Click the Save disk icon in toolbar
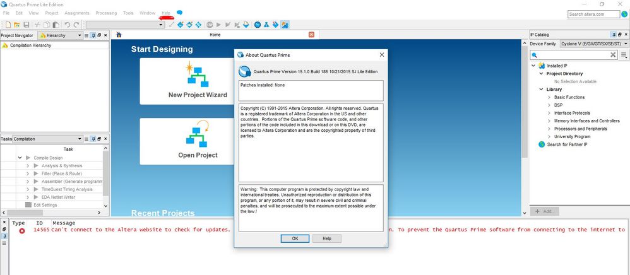The width and height of the screenshot is (630, 275). click(26, 25)
